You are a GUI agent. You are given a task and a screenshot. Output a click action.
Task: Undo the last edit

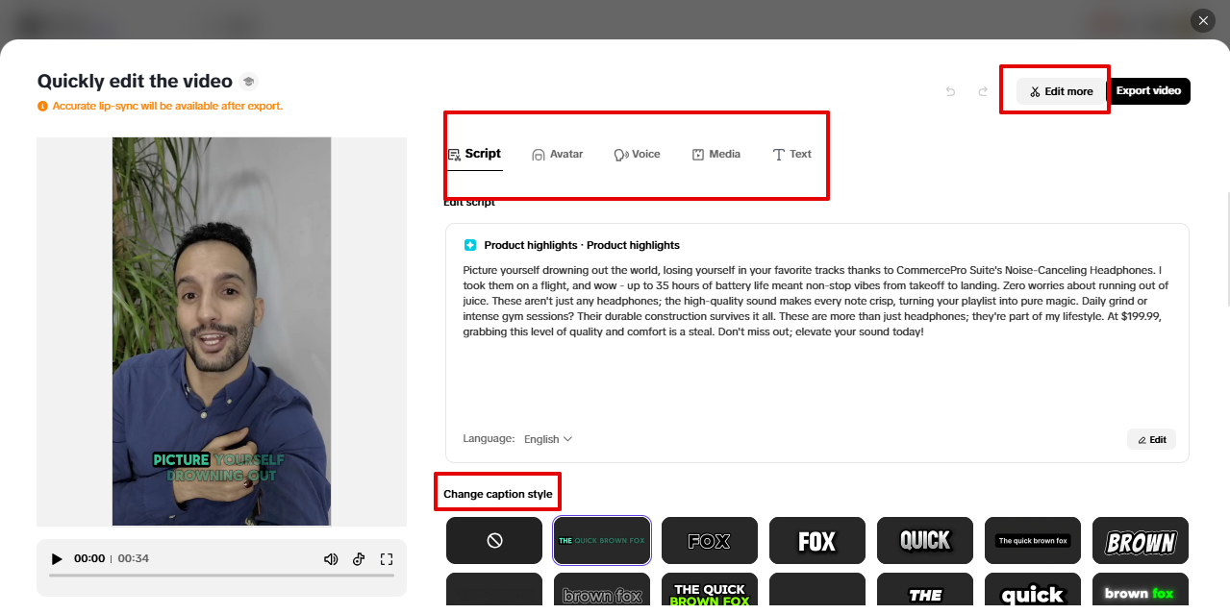click(950, 90)
